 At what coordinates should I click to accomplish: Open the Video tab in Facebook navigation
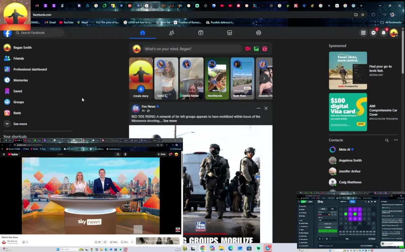point(201,33)
